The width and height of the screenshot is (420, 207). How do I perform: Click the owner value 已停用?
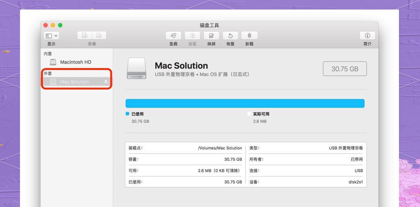(x=357, y=159)
